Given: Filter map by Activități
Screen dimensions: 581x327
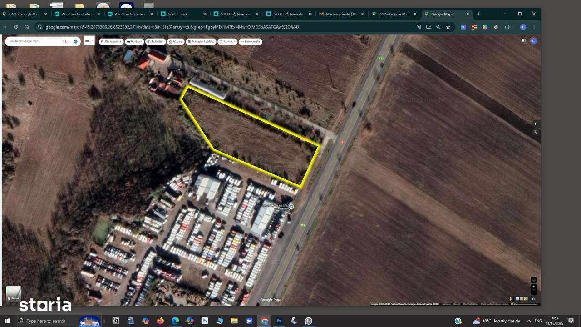Looking at the screenshot, I should [x=155, y=41].
